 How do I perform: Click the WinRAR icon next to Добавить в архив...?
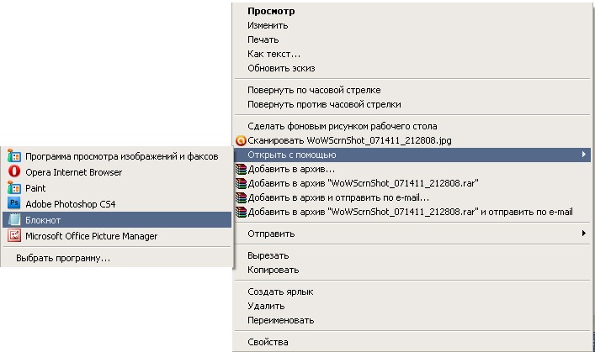coord(241,169)
